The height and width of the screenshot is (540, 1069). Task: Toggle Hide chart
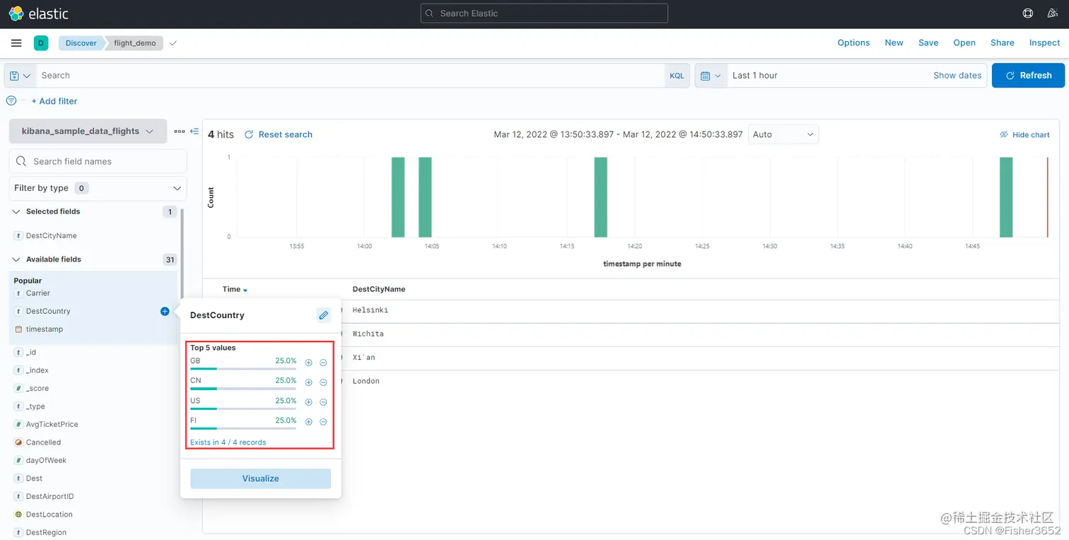pos(1024,135)
